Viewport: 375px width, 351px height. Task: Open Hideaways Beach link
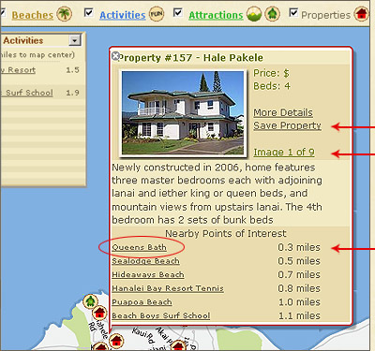point(148,275)
